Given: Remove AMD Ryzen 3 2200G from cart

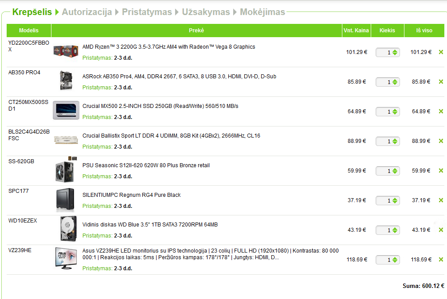Looking at the screenshot, I should pos(441,52).
